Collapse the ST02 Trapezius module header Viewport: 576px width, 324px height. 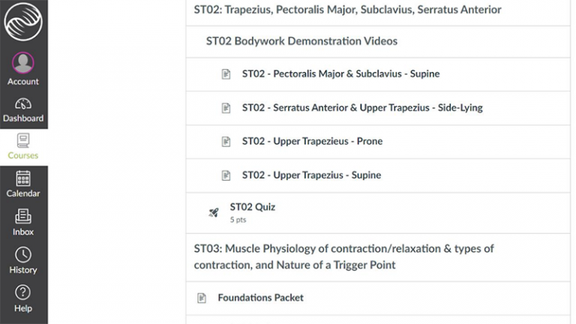point(347,10)
